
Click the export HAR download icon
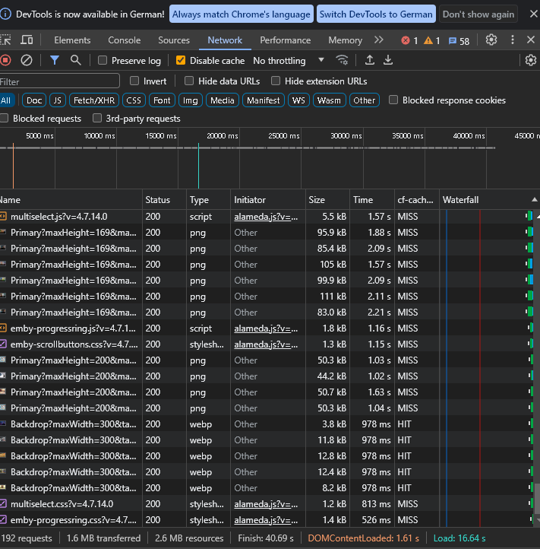pos(388,60)
